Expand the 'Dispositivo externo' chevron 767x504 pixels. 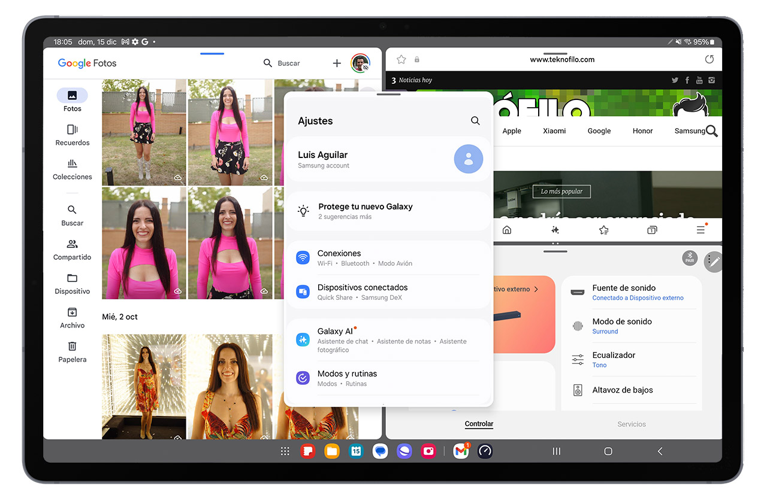pyautogui.click(x=536, y=289)
